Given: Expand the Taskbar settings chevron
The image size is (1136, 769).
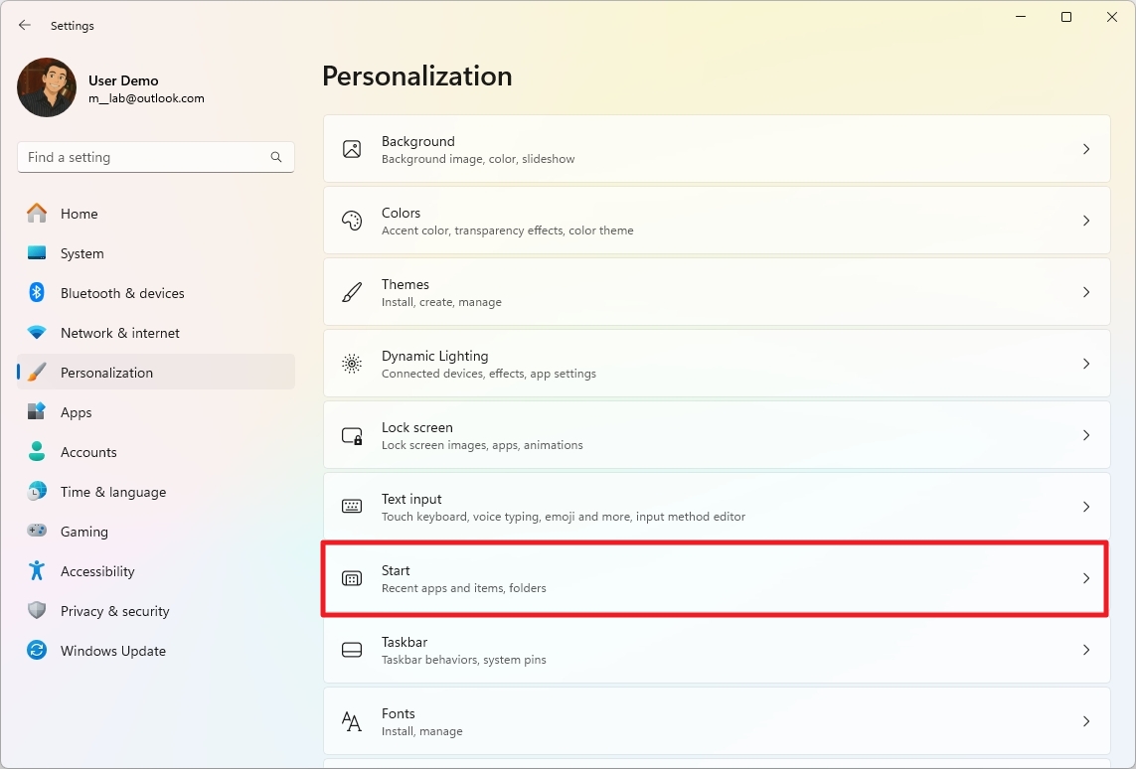Looking at the screenshot, I should [1085, 650].
